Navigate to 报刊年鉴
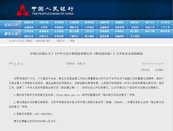173x131 pixels. 165,31
